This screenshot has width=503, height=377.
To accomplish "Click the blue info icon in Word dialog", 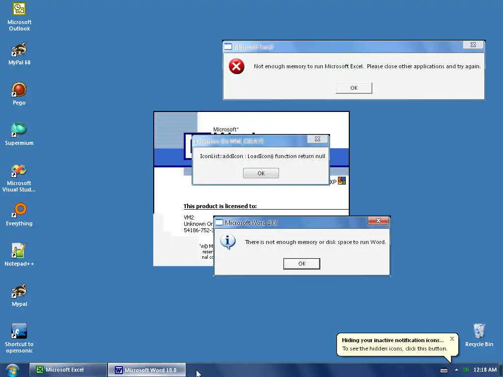I will pos(228,242).
